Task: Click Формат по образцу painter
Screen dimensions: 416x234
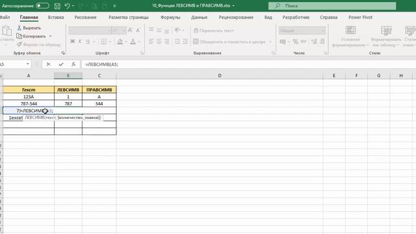Action: pos(39,44)
